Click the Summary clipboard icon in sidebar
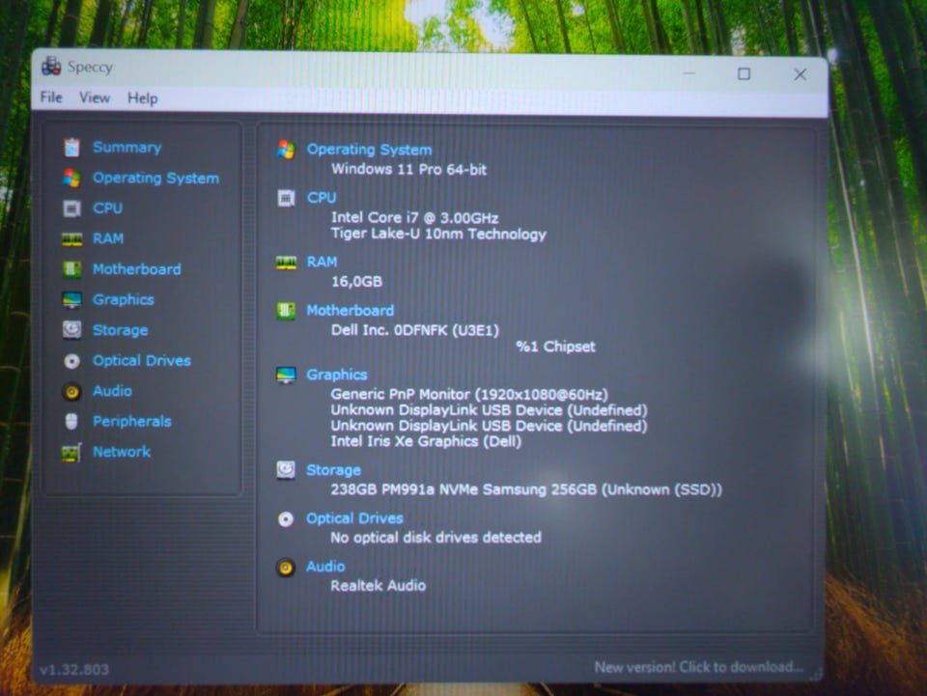This screenshot has width=927, height=696. tap(71, 147)
